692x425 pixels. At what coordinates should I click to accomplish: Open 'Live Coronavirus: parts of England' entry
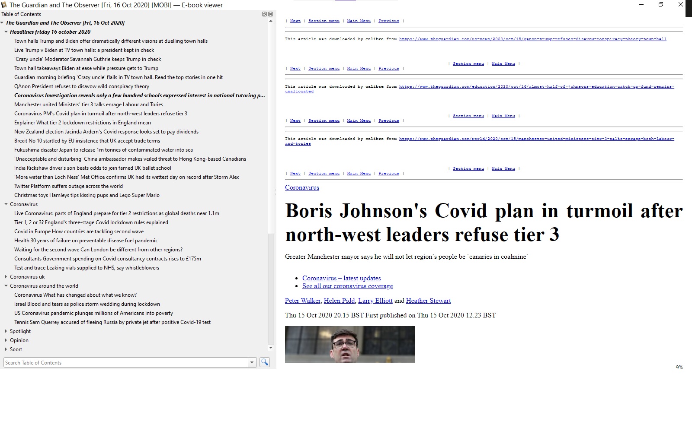point(117,213)
